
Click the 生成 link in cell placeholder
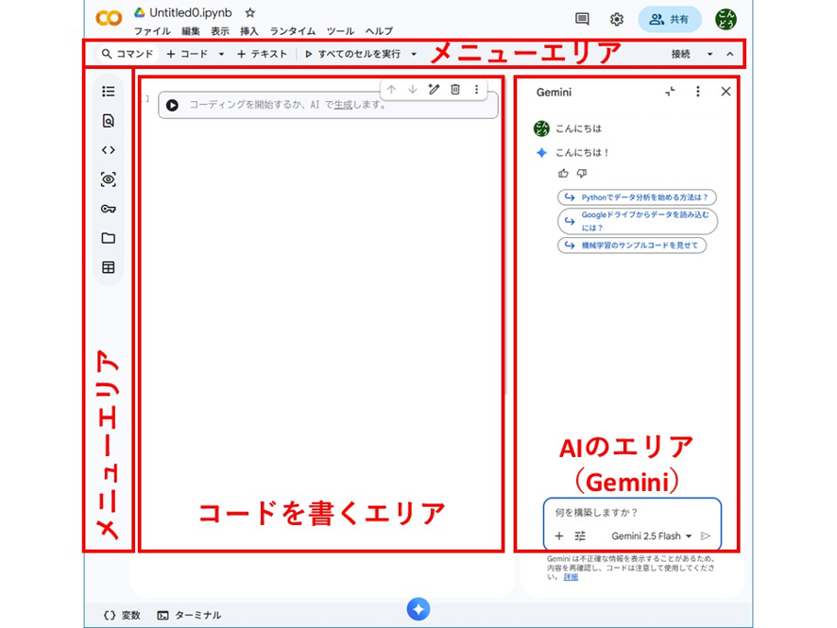[343, 105]
